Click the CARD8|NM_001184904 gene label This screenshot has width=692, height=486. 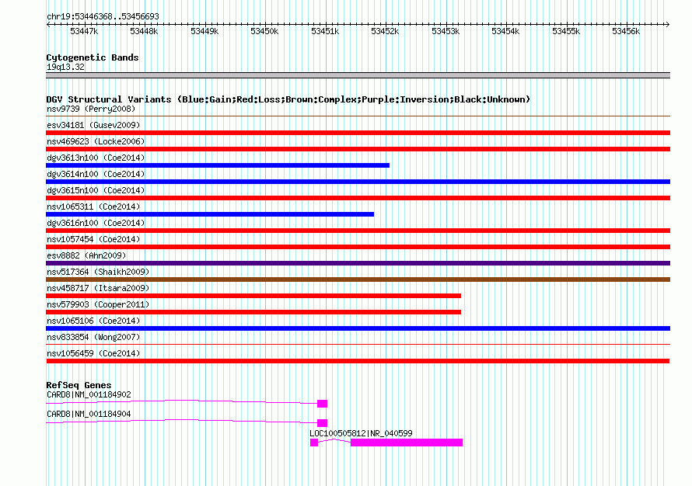tap(89, 414)
